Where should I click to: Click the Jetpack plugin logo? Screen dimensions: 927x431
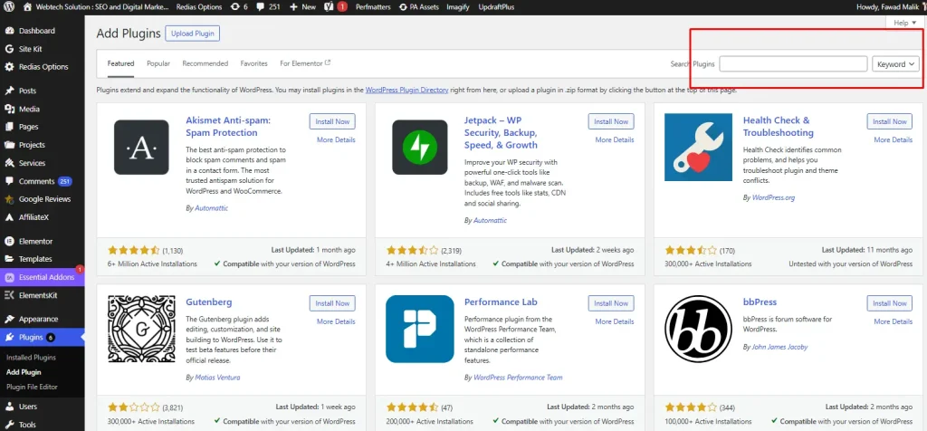[420, 148]
